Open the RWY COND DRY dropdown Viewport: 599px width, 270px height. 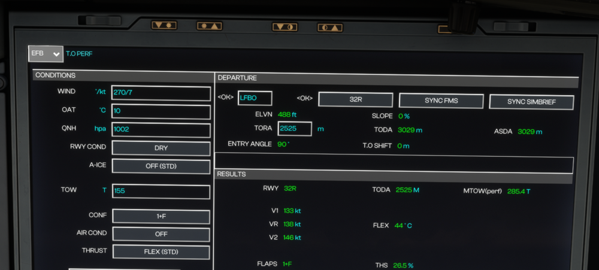pyautogui.click(x=161, y=148)
